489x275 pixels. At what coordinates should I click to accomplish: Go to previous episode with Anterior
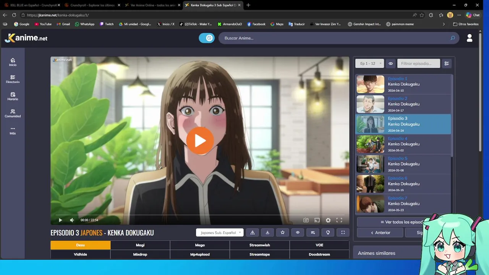point(381,233)
